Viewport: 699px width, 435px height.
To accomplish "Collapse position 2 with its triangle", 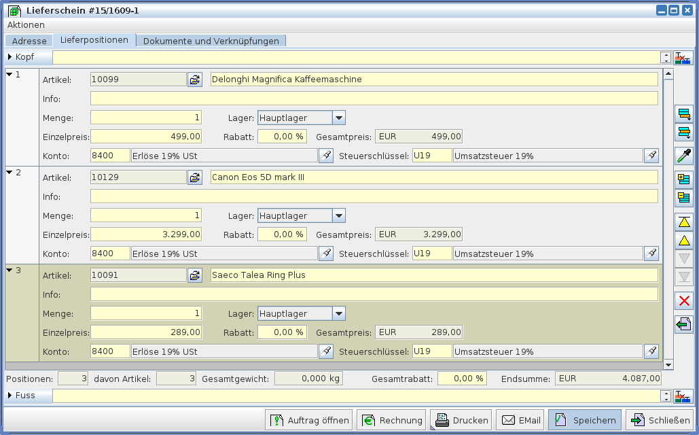I will (x=10, y=173).
